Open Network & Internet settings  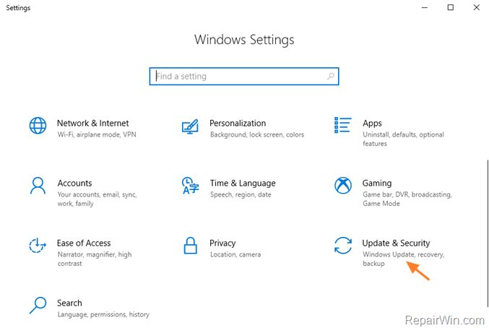(92, 123)
